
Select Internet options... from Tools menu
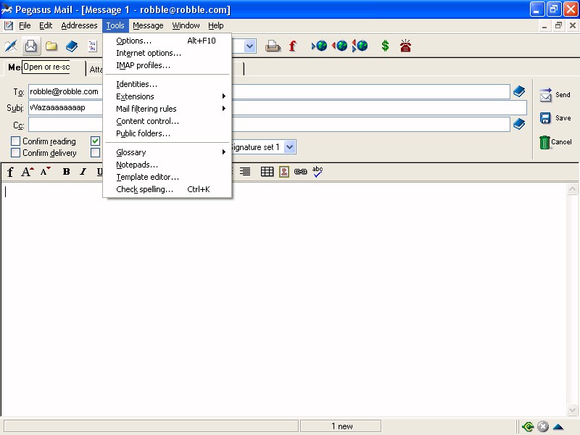[x=168, y=53]
